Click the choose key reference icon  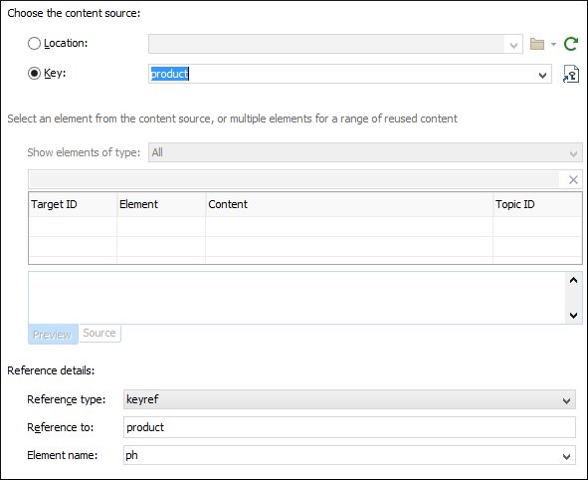pos(571,74)
